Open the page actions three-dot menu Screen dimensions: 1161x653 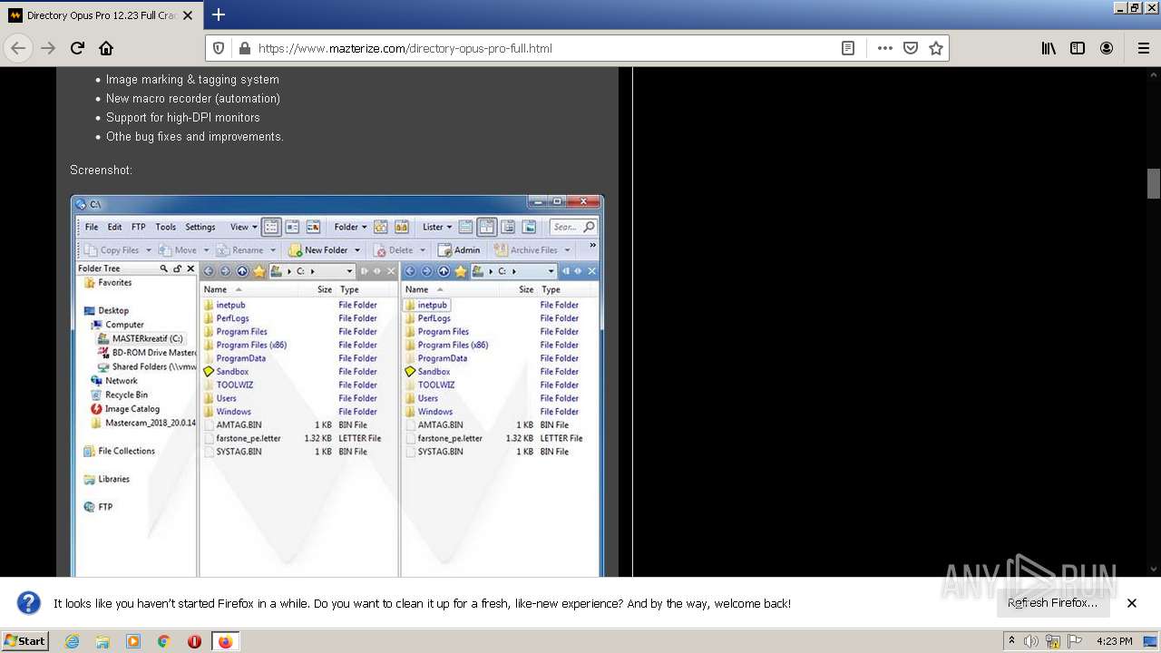[884, 48]
